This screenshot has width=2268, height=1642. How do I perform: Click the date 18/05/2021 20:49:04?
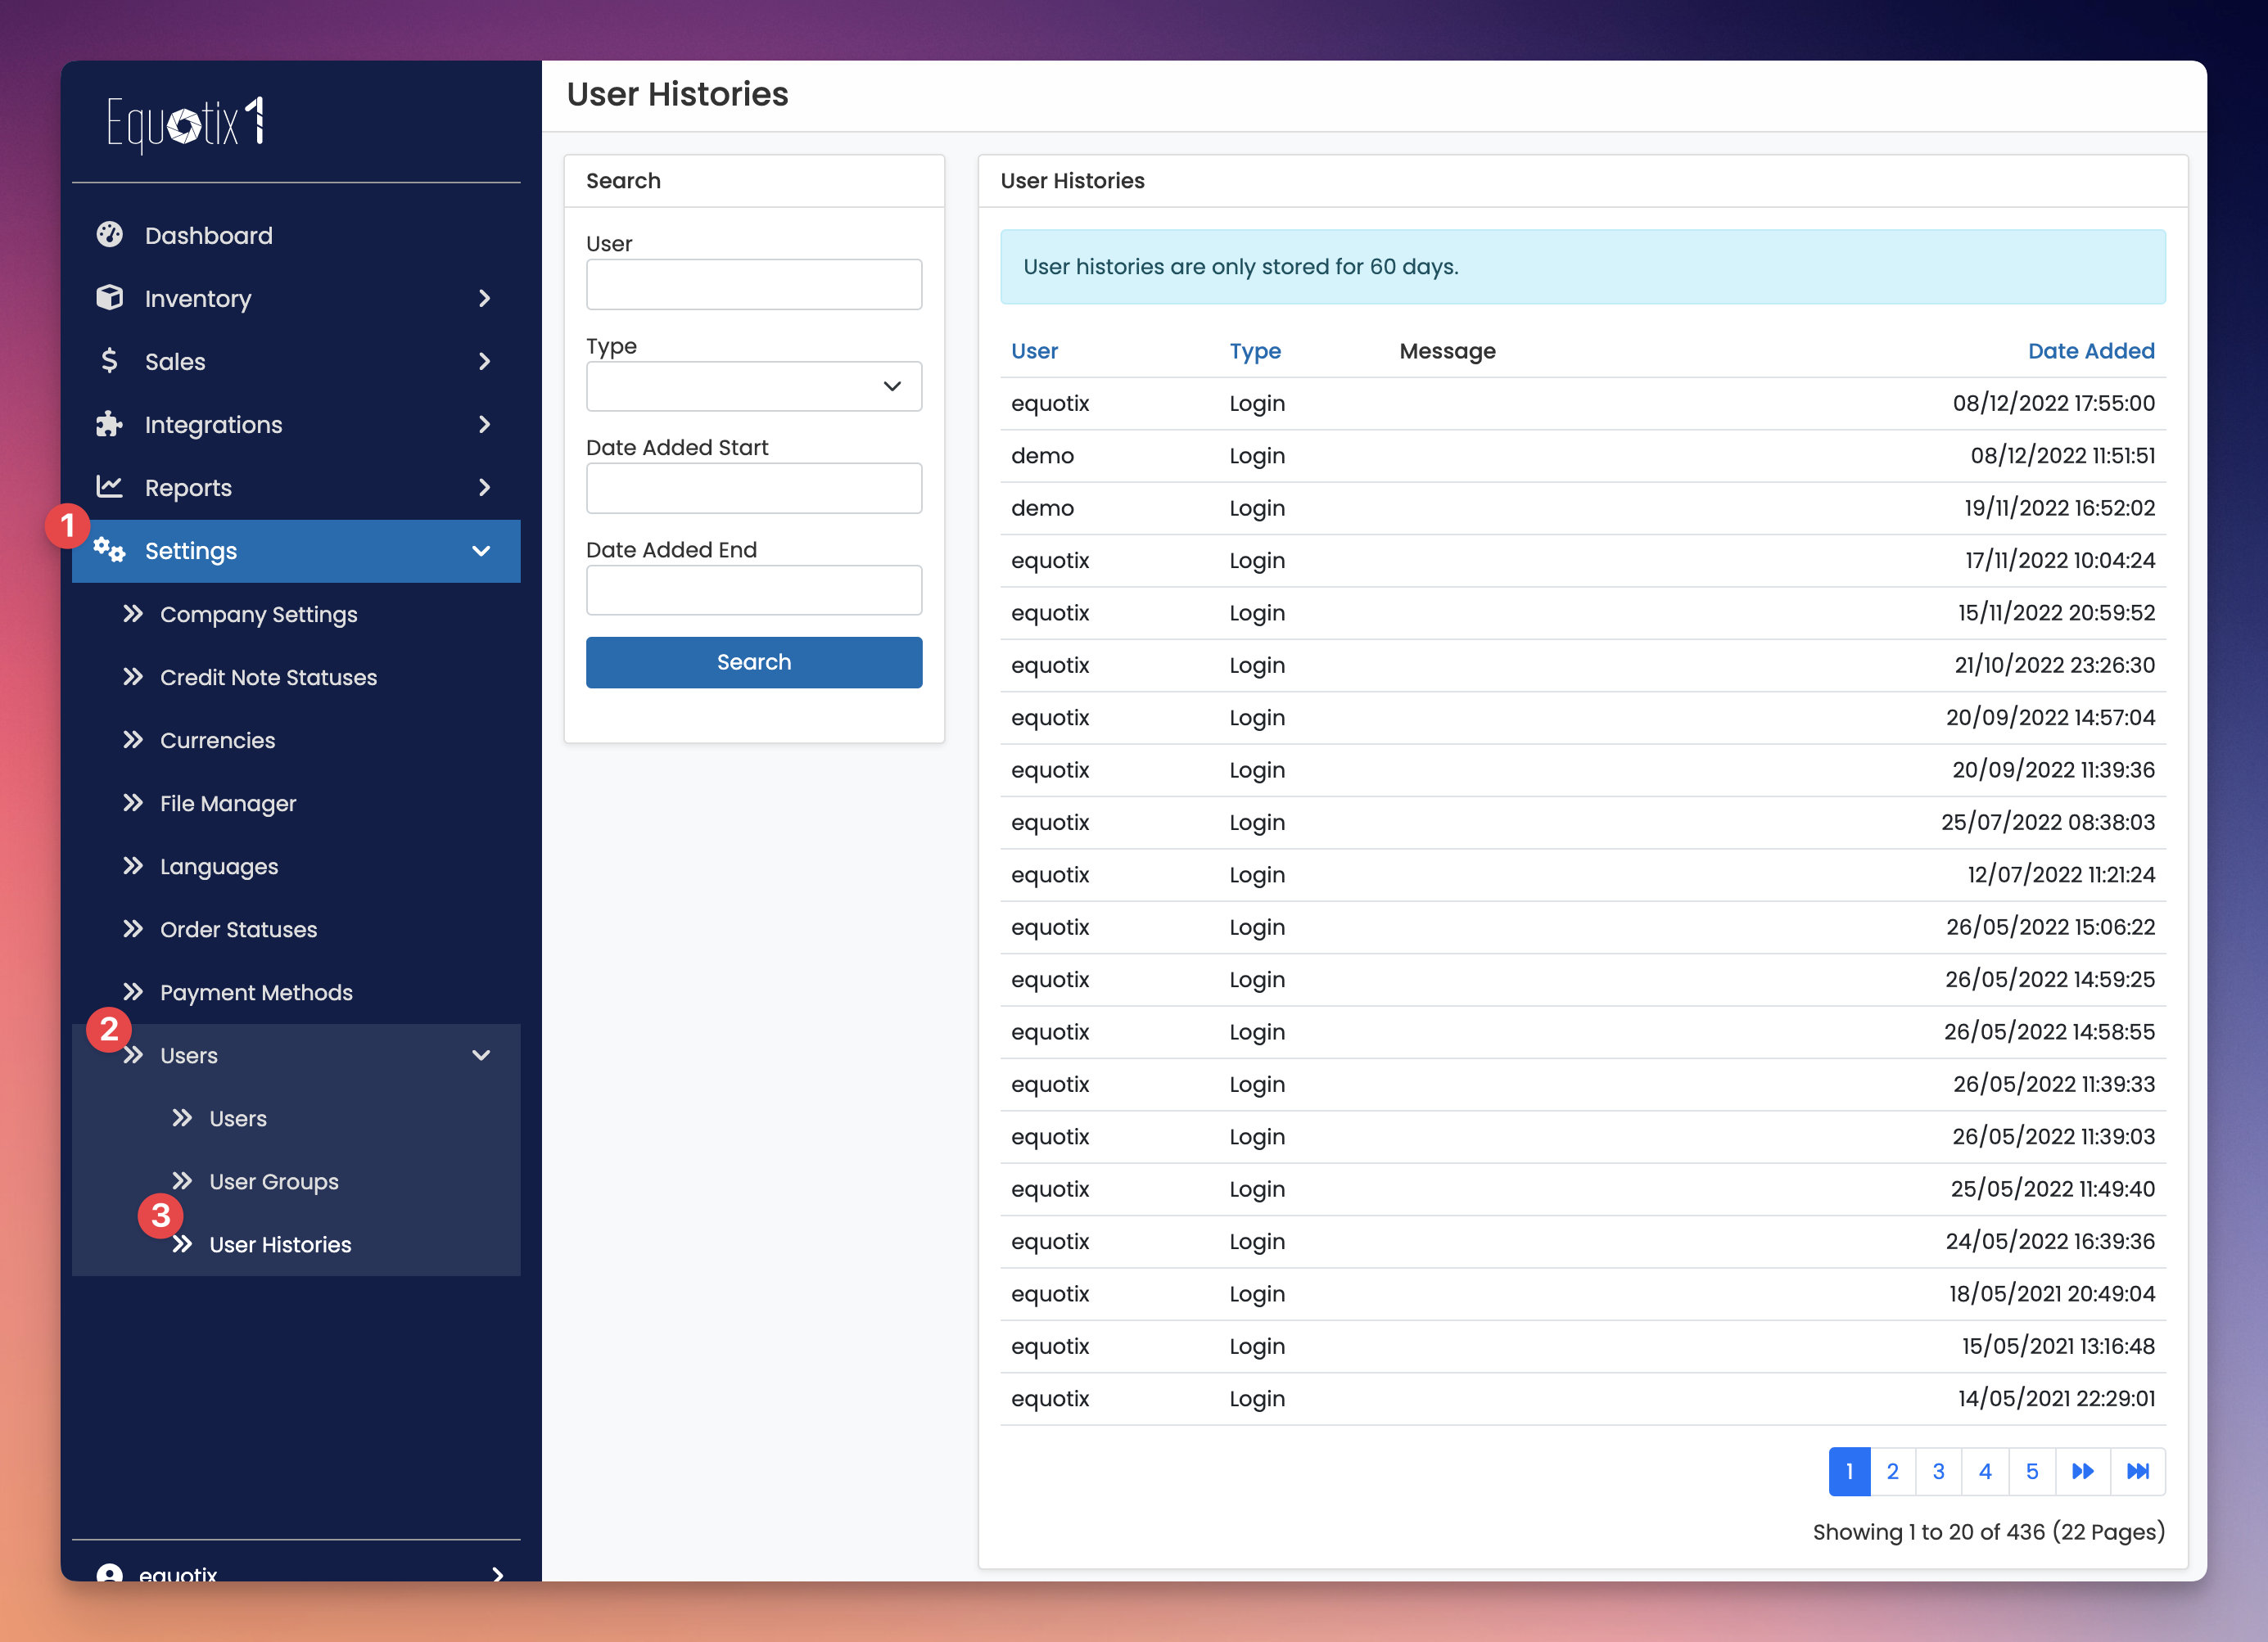point(2051,1293)
